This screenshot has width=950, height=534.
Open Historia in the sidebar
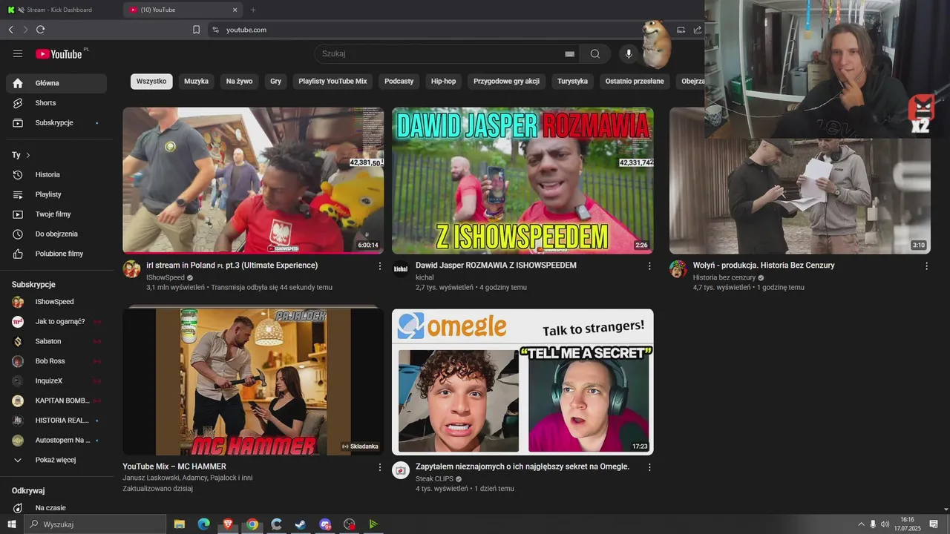coord(56,174)
